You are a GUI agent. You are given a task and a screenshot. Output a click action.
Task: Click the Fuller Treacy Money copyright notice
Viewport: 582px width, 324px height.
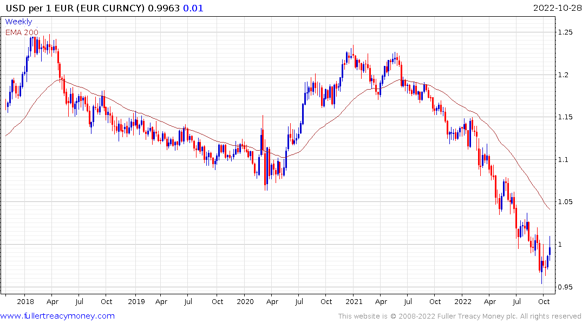click(x=460, y=316)
